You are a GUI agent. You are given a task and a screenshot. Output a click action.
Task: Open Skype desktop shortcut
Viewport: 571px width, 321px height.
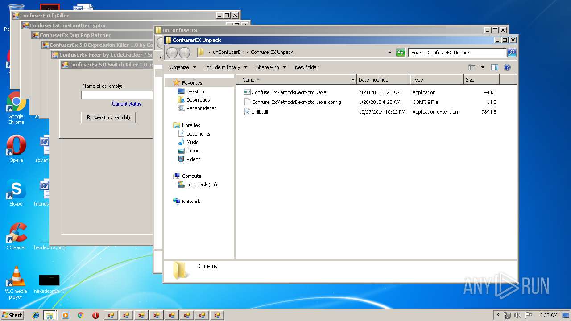[x=16, y=193]
